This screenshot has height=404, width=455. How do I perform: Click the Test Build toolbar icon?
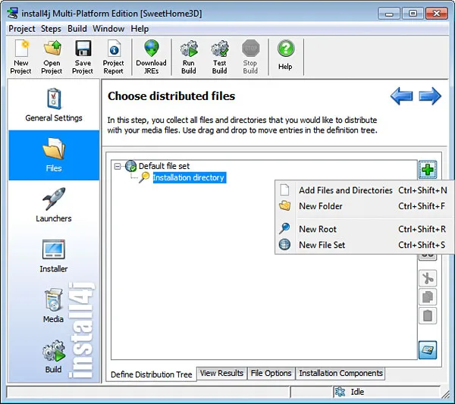pos(219,57)
